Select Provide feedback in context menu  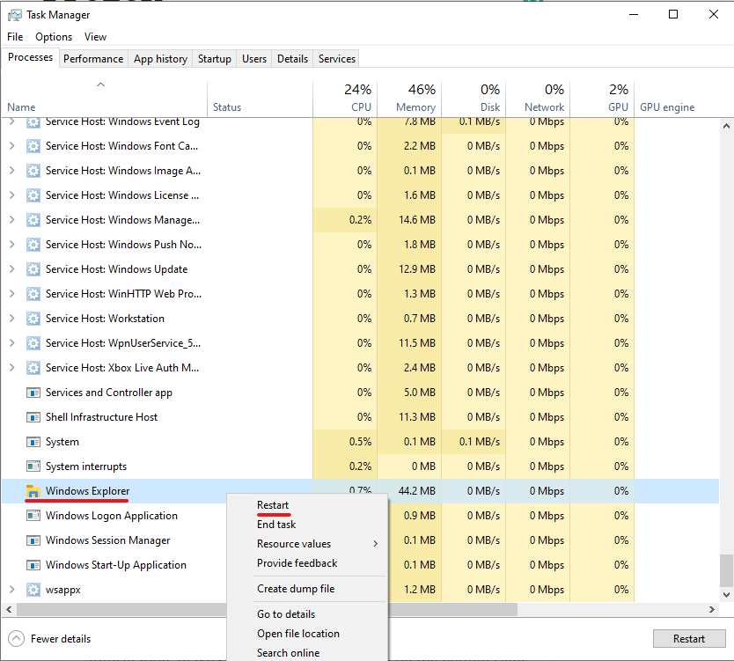tap(307, 563)
